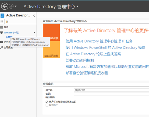This screenshot has height=117, width=149.
Task: Select 全局搜索 in navigation pane
Action: click(8, 47)
